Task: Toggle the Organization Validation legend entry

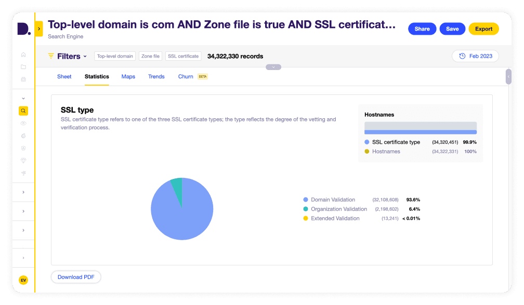Action: click(x=338, y=209)
